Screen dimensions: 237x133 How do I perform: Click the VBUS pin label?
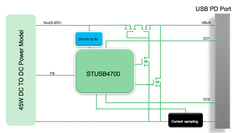tap(206, 23)
